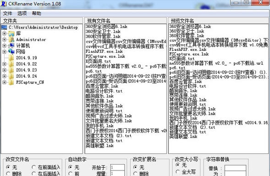This screenshot has width=270, height=176.
Task: Expand the FSCapture_CN folder node
Action: (4, 82)
